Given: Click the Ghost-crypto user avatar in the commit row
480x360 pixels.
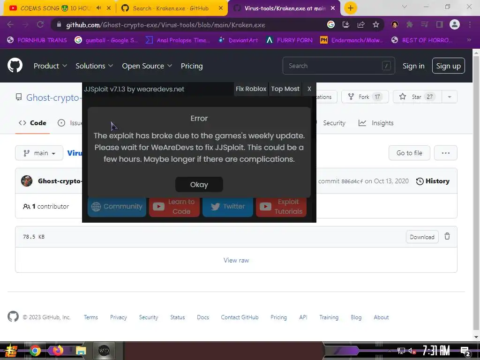Looking at the screenshot, I should coord(27,181).
